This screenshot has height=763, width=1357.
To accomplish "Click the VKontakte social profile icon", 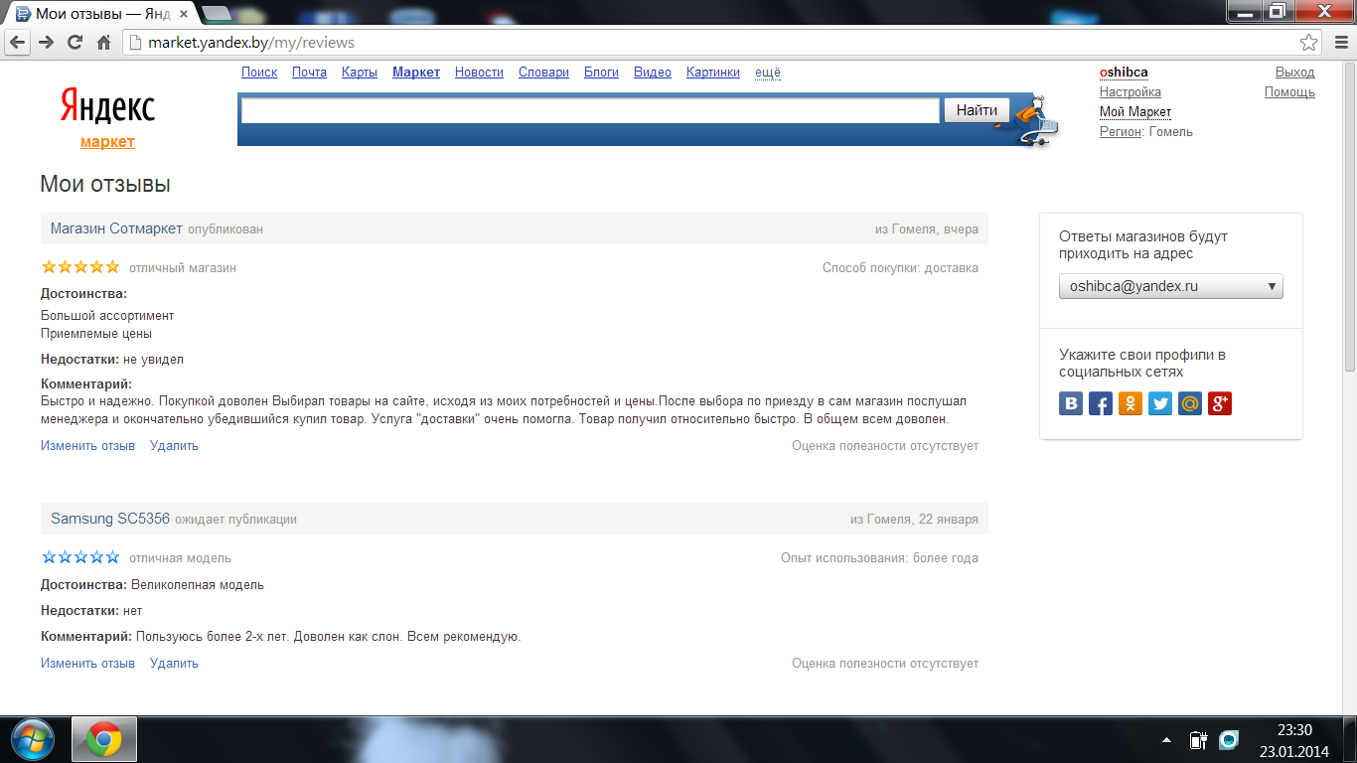I will coord(1071,403).
